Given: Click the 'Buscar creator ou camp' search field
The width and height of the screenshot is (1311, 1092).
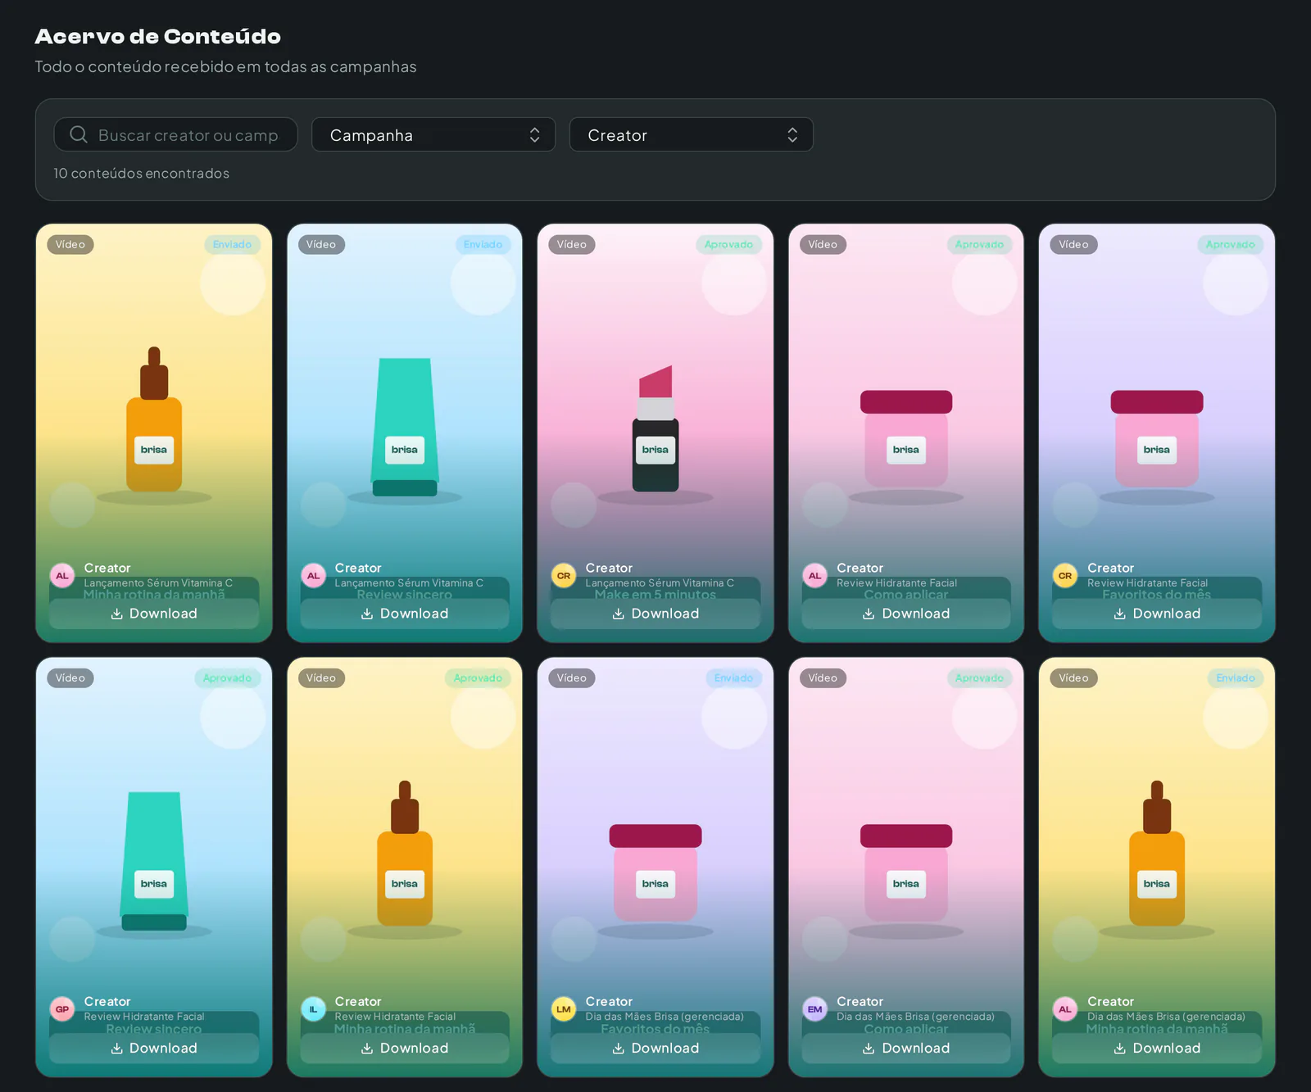Looking at the screenshot, I should [x=175, y=134].
